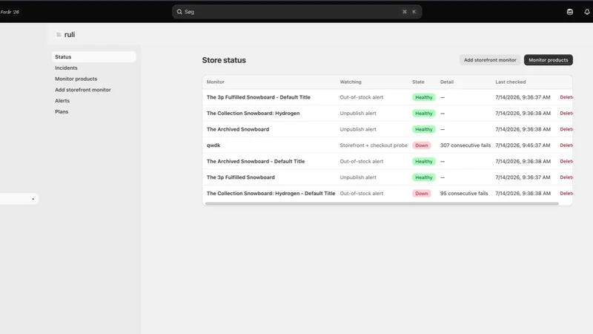Select the qwdk monitor name
Screen dimensions: 593x334
pos(213,145)
